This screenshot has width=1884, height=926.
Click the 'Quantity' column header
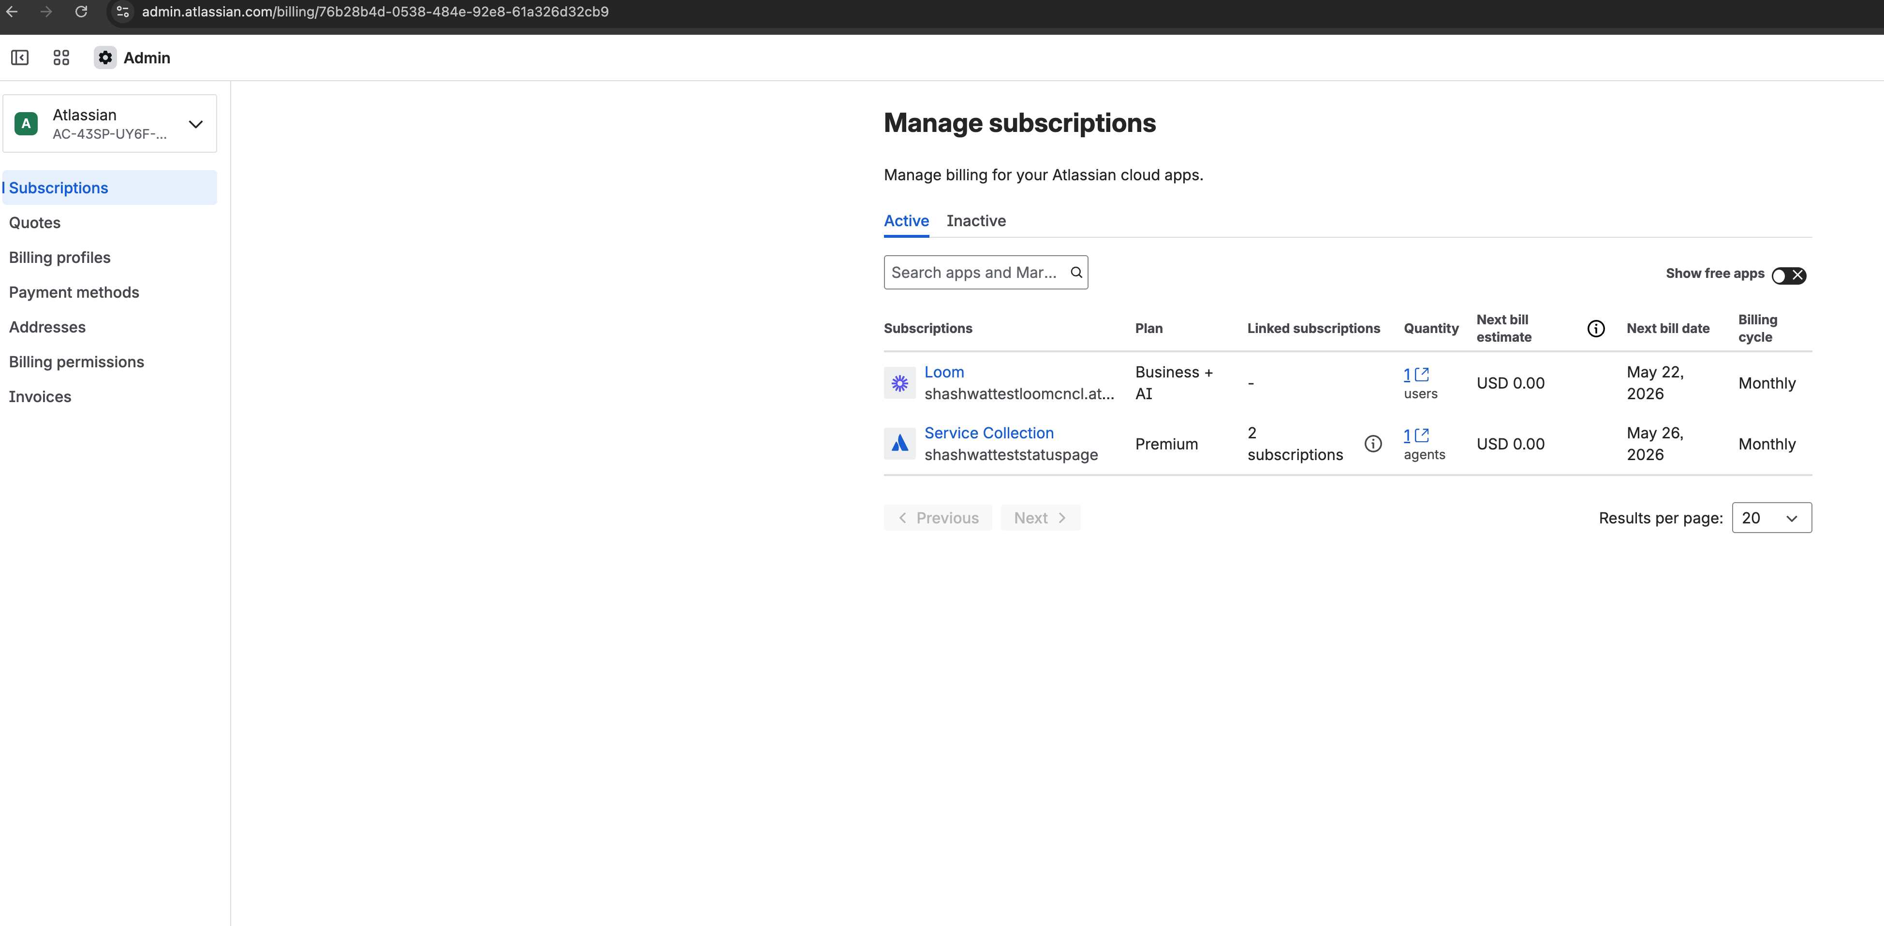pyautogui.click(x=1430, y=329)
